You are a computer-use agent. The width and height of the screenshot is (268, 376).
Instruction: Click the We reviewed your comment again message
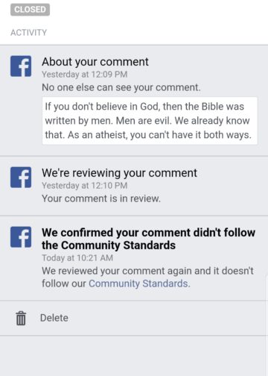click(147, 277)
